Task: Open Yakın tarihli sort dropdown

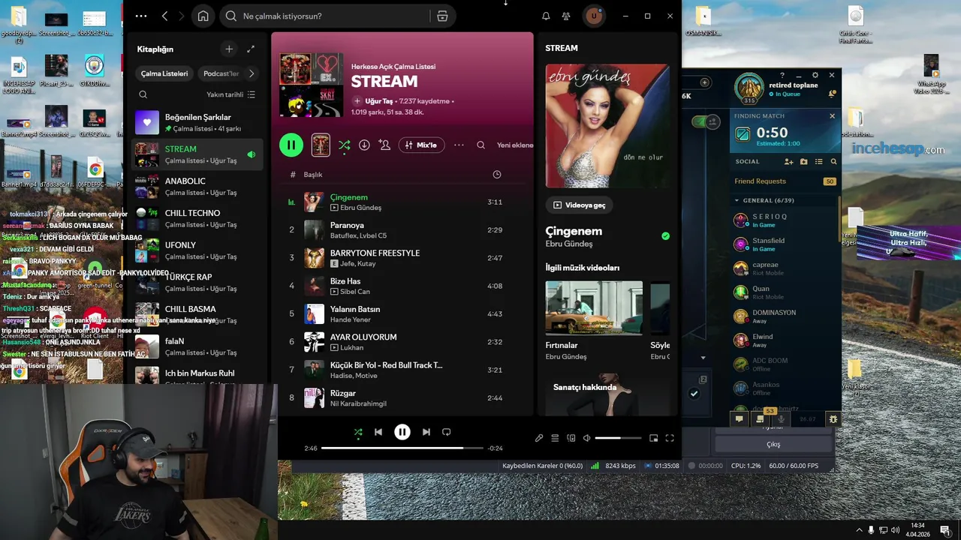Action: (x=231, y=94)
